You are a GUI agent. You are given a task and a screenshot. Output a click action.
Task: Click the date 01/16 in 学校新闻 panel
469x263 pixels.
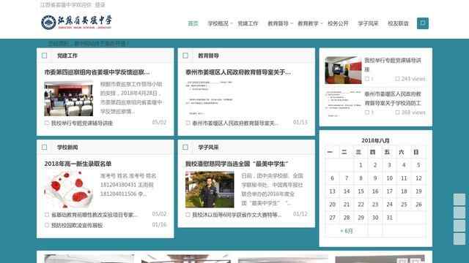159,224
